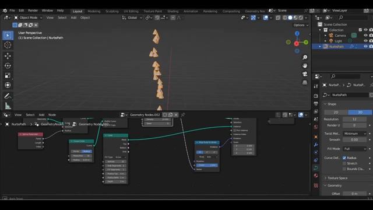The image size is (373, 210).
Task: Open the Render menu
Action: [33, 10]
